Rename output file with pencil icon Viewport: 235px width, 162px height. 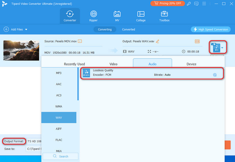point(157,41)
